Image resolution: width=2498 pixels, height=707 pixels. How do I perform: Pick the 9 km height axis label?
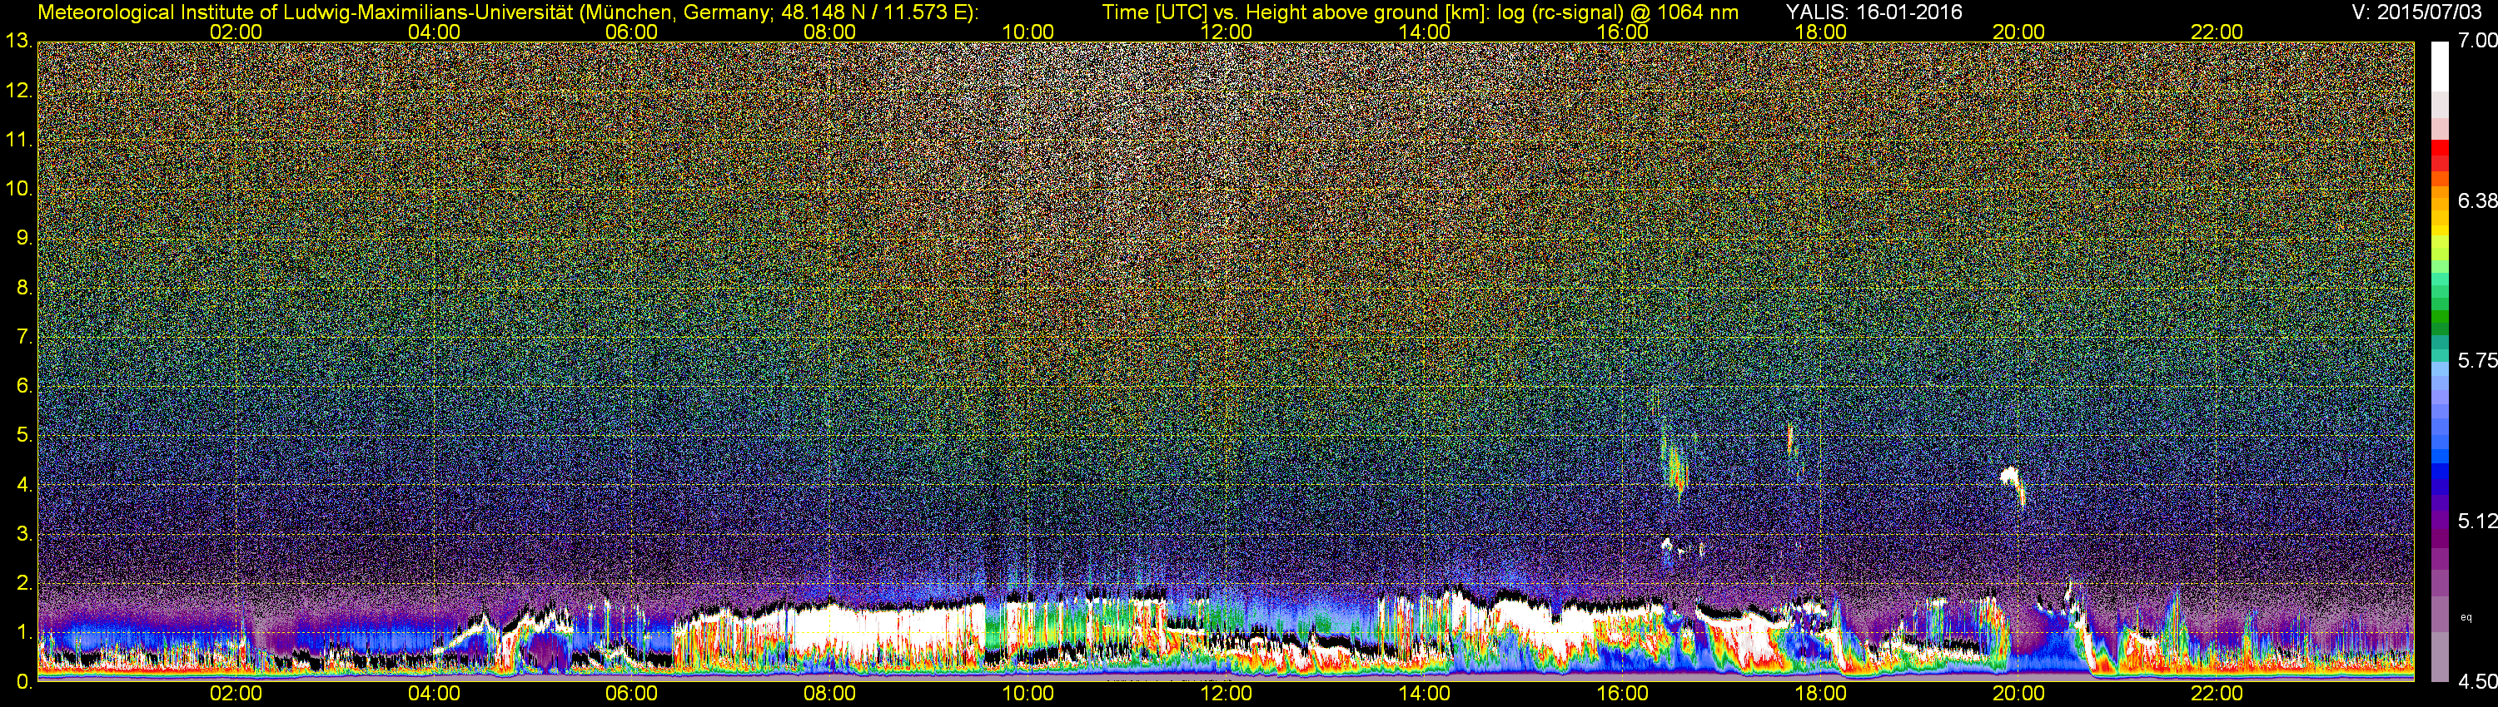[24, 238]
